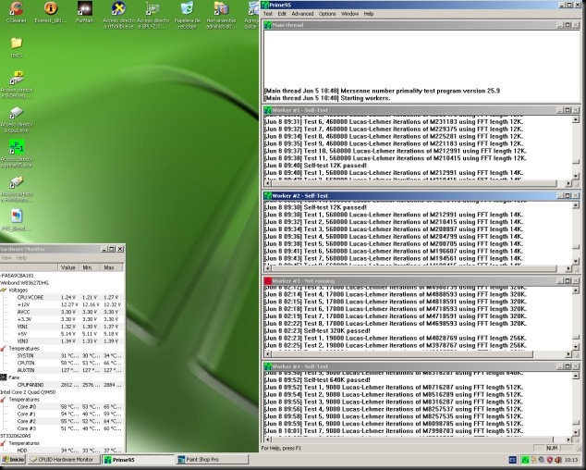This screenshot has width=586, height=470.
Task: Select the +12V voltage row
Action: click(62, 305)
